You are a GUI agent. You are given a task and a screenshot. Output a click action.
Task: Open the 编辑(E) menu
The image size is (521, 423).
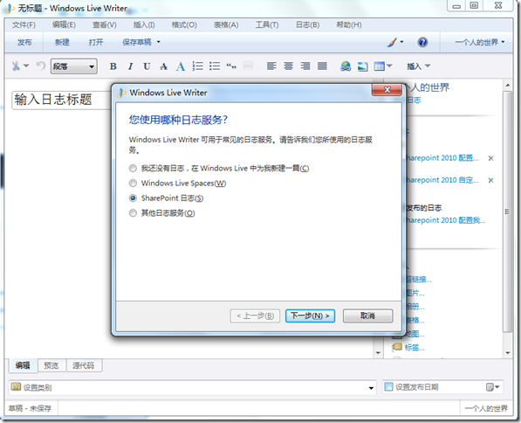[x=64, y=24]
